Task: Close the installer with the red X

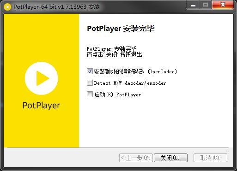Action: pyautogui.click(x=223, y=5)
